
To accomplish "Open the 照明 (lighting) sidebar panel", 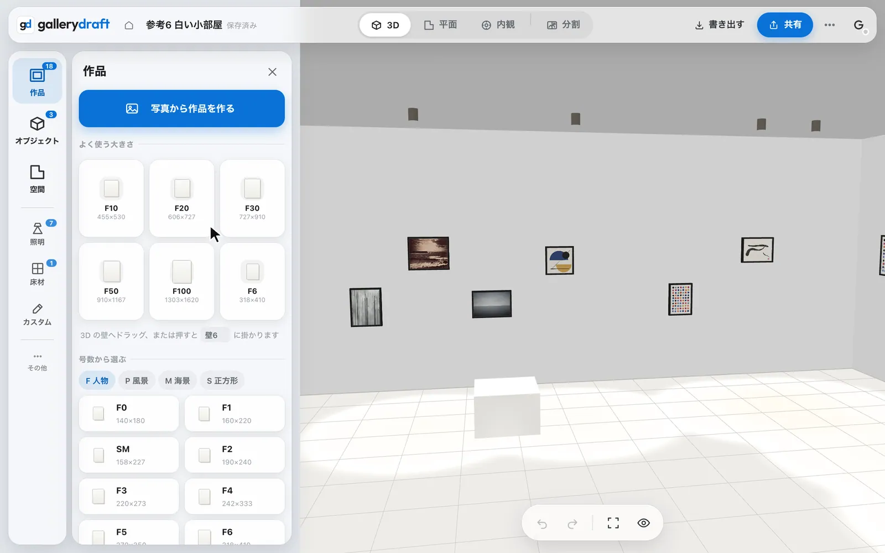I will point(37,233).
